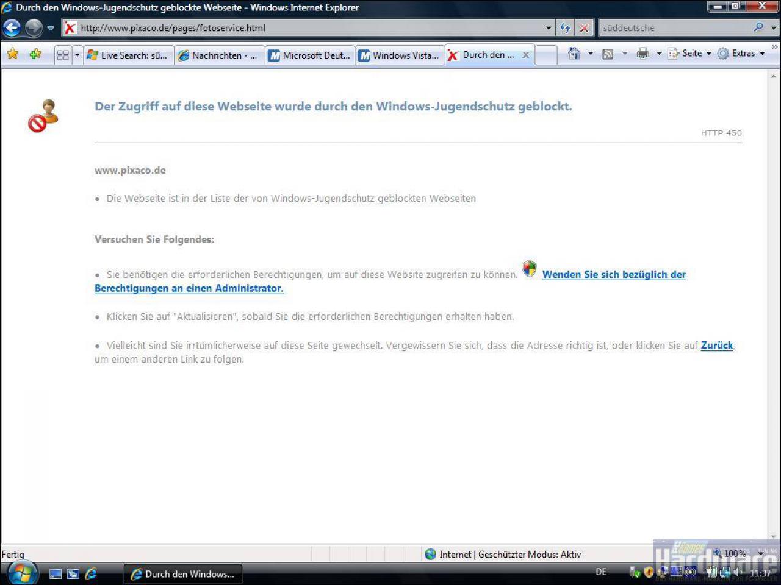Launch Internet Explorer from quick launch

coord(91,573)
